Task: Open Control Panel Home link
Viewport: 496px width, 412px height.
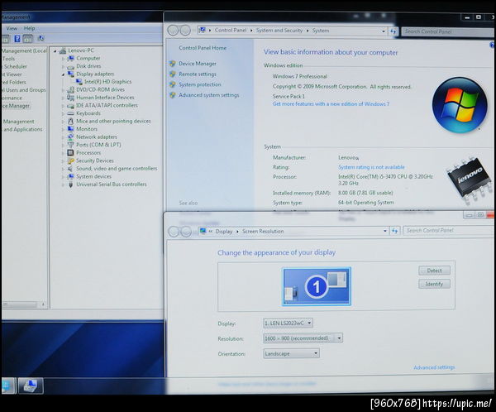Action: coord(203,48)
